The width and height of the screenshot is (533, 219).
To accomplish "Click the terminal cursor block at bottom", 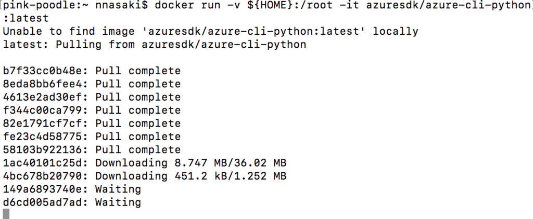I will coord(6,214).
